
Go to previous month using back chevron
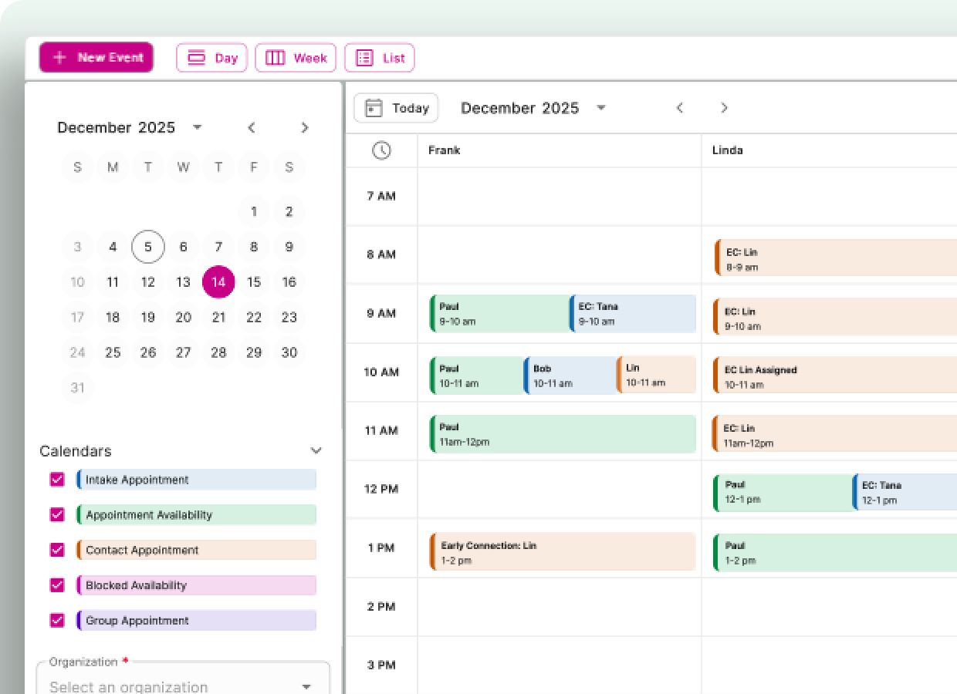[x=251, y=127]
